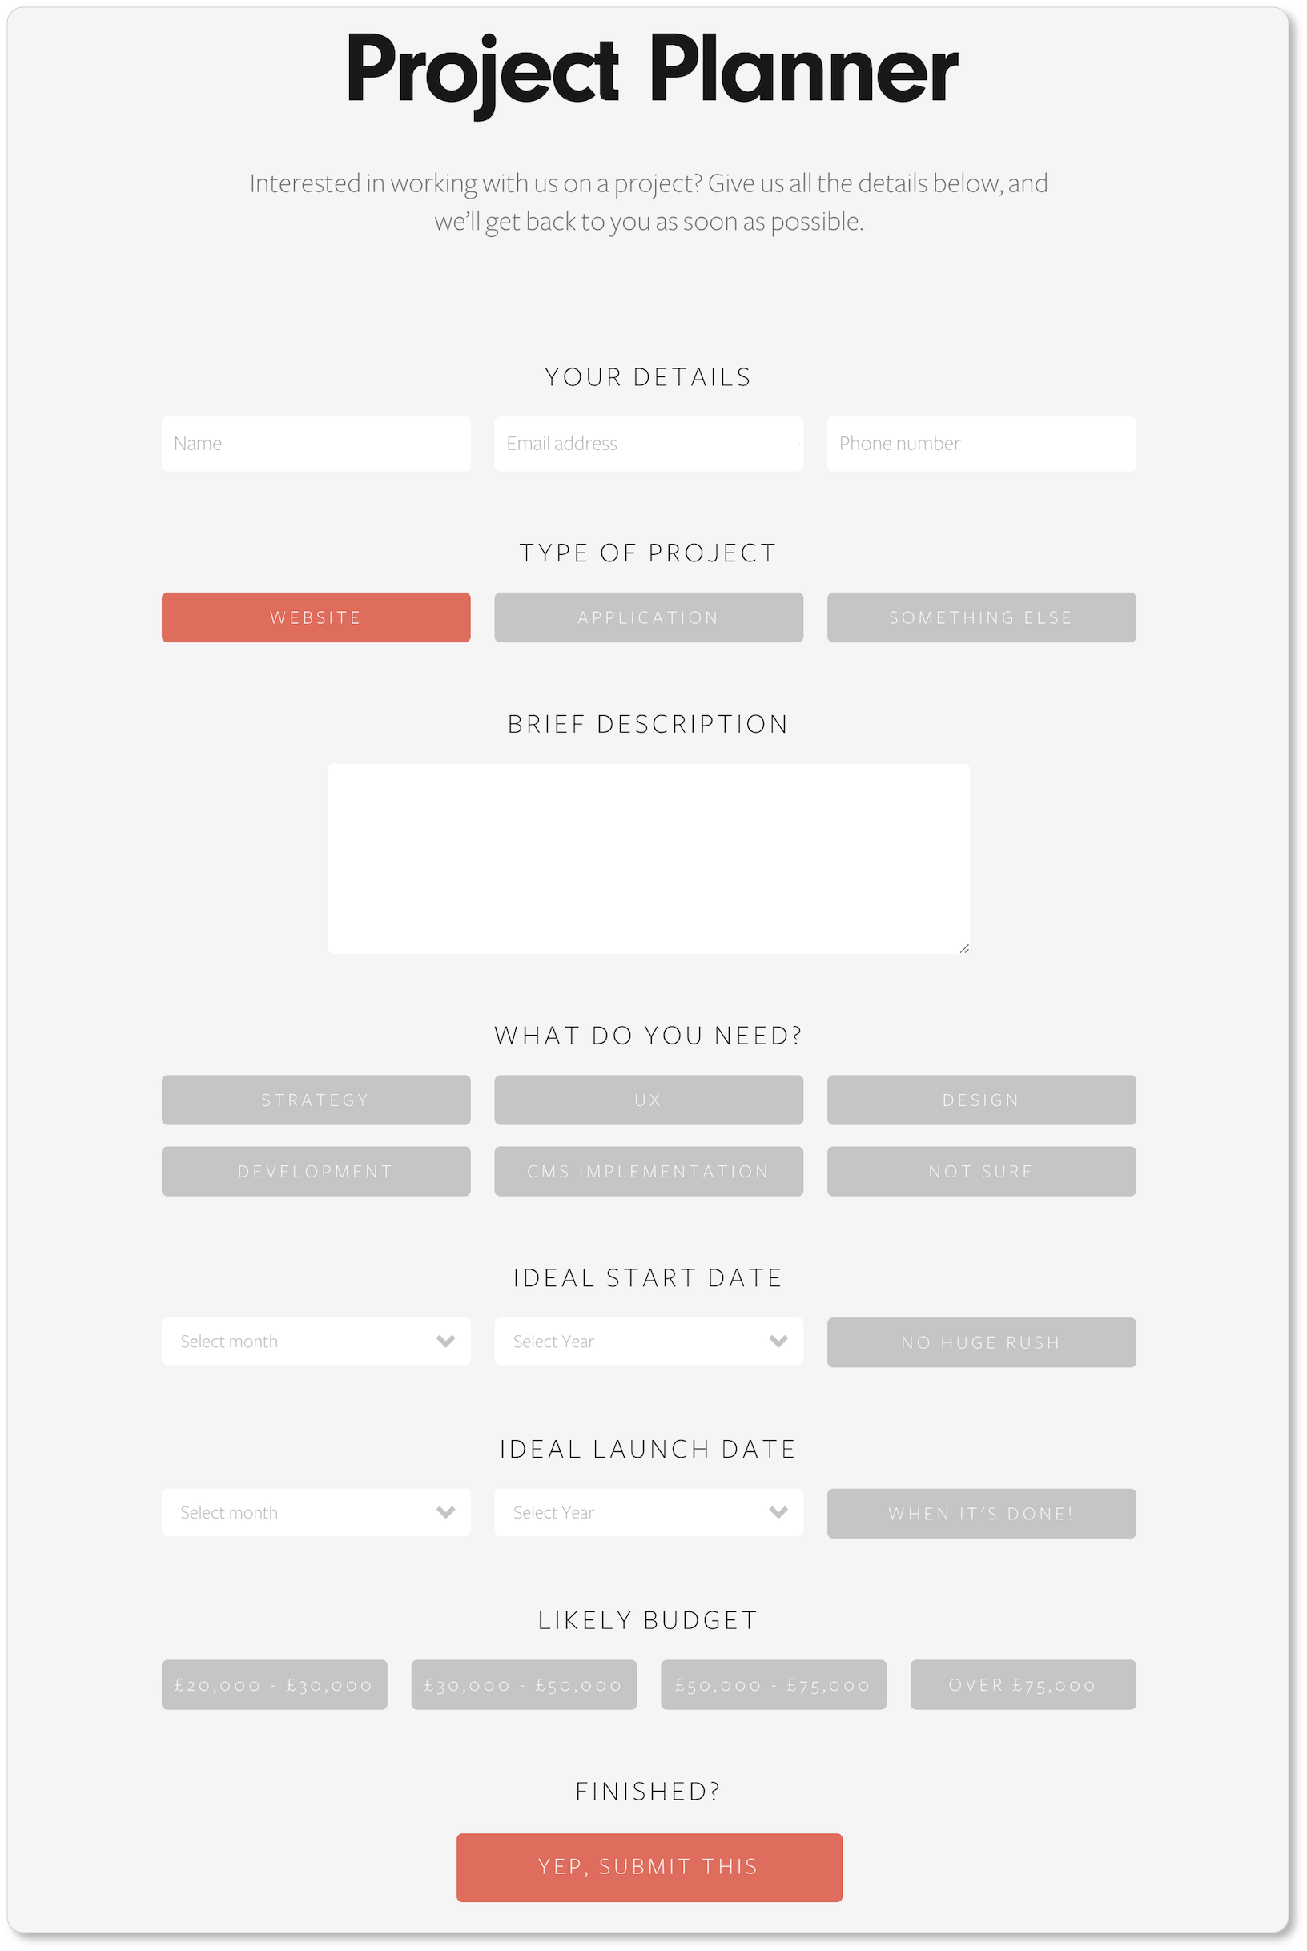Expand the launch date month selector
The height and width of the screenshot is (1951, 1307).
pyautogui.click(x=316, y=1512)
